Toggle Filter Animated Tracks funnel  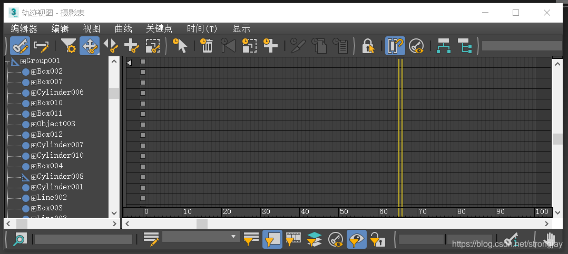pyautogui.click(x=293, y=239)
